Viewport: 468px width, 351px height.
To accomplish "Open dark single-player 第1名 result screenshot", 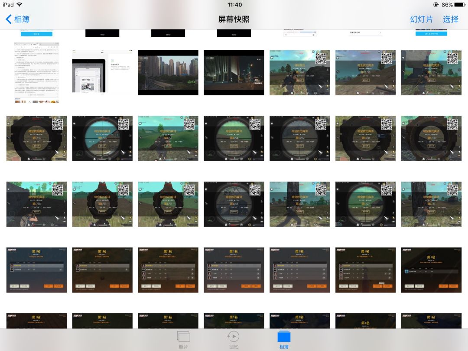I will [431, 270].
